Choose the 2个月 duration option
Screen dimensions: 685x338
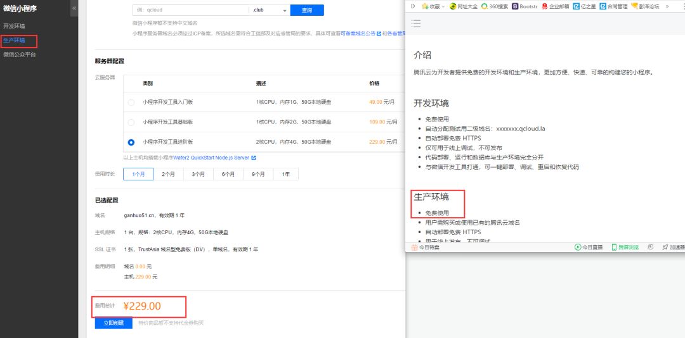click(169, 174)
